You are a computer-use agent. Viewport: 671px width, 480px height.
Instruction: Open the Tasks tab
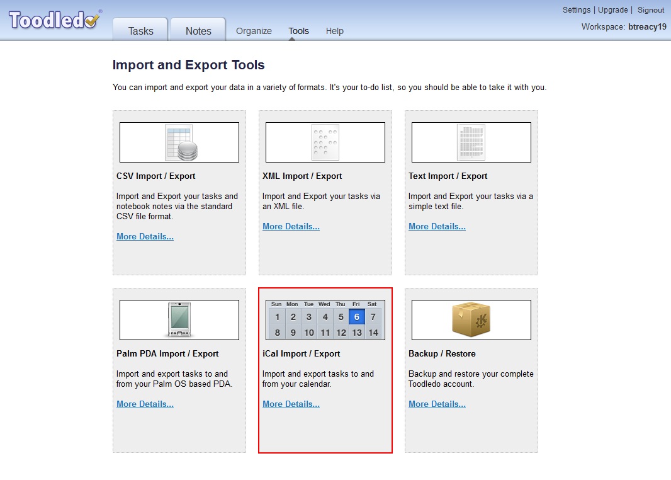pos(140,30)
